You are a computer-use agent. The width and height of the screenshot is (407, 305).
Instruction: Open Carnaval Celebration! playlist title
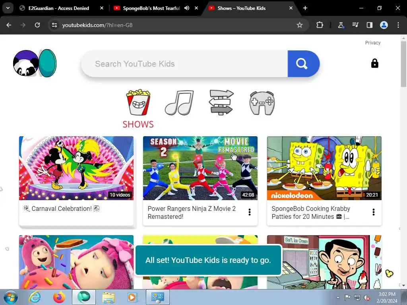(x=62, y=208)
